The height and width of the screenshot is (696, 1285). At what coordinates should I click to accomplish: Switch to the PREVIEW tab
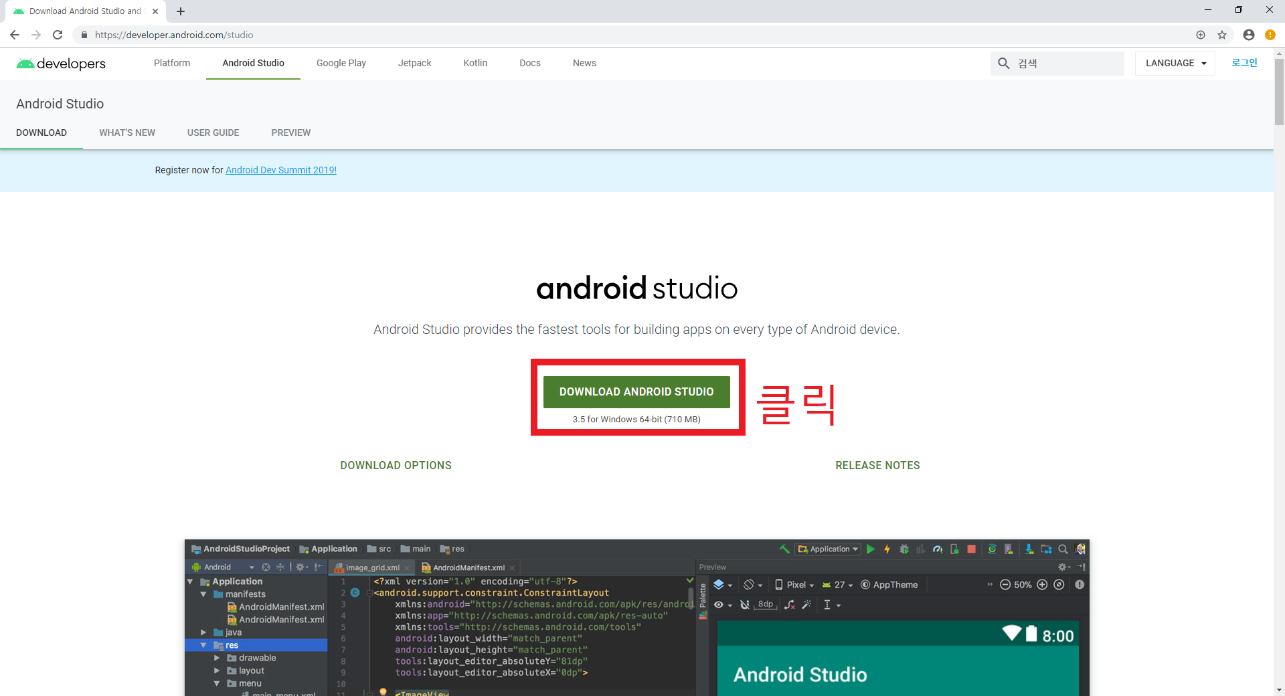point(291,133)
